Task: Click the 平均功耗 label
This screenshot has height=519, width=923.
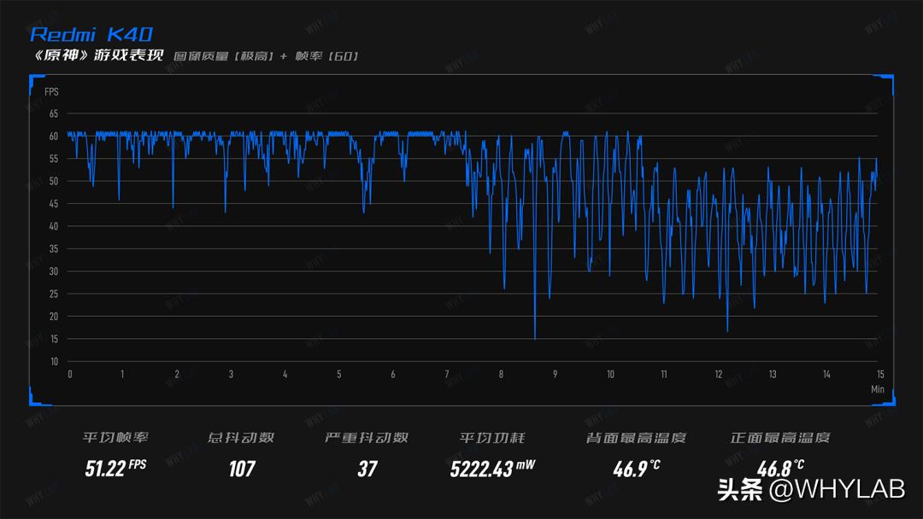Action: pos(492,437)
